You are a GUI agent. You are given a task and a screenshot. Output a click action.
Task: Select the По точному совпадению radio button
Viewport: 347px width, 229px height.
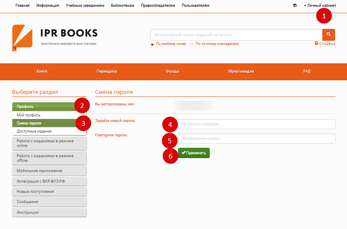tap(192, 44)
